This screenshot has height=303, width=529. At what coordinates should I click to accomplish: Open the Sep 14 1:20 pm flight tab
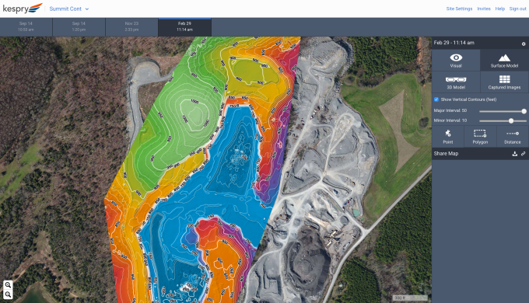[x=79, y=26]
